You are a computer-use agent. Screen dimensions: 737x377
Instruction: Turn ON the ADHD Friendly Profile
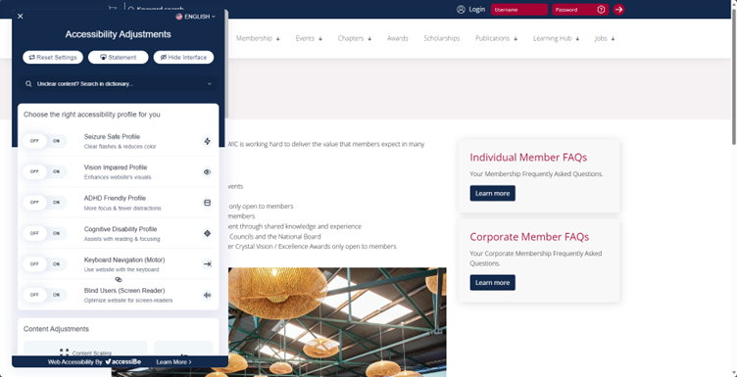[57, 203]
